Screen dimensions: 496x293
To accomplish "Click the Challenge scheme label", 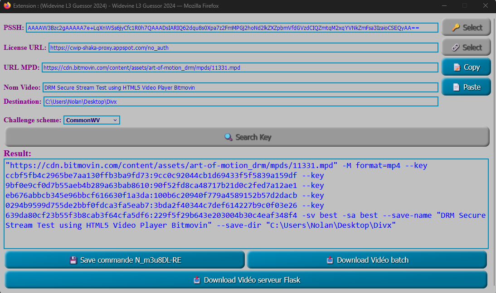I will click(32, 120).
